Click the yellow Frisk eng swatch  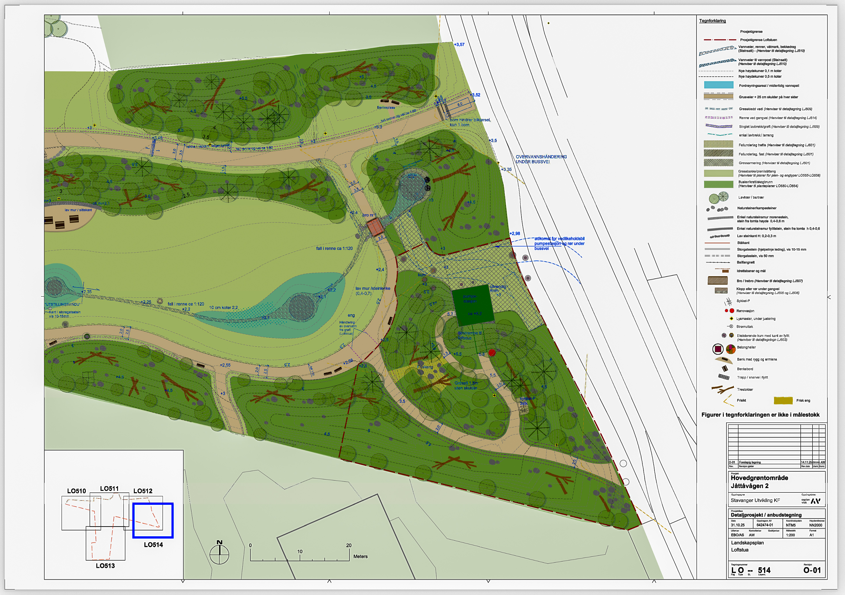pos(783,401)
